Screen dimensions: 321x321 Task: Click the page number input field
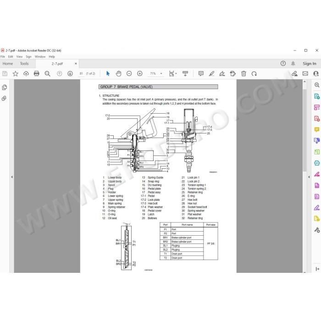coord(81,73)
